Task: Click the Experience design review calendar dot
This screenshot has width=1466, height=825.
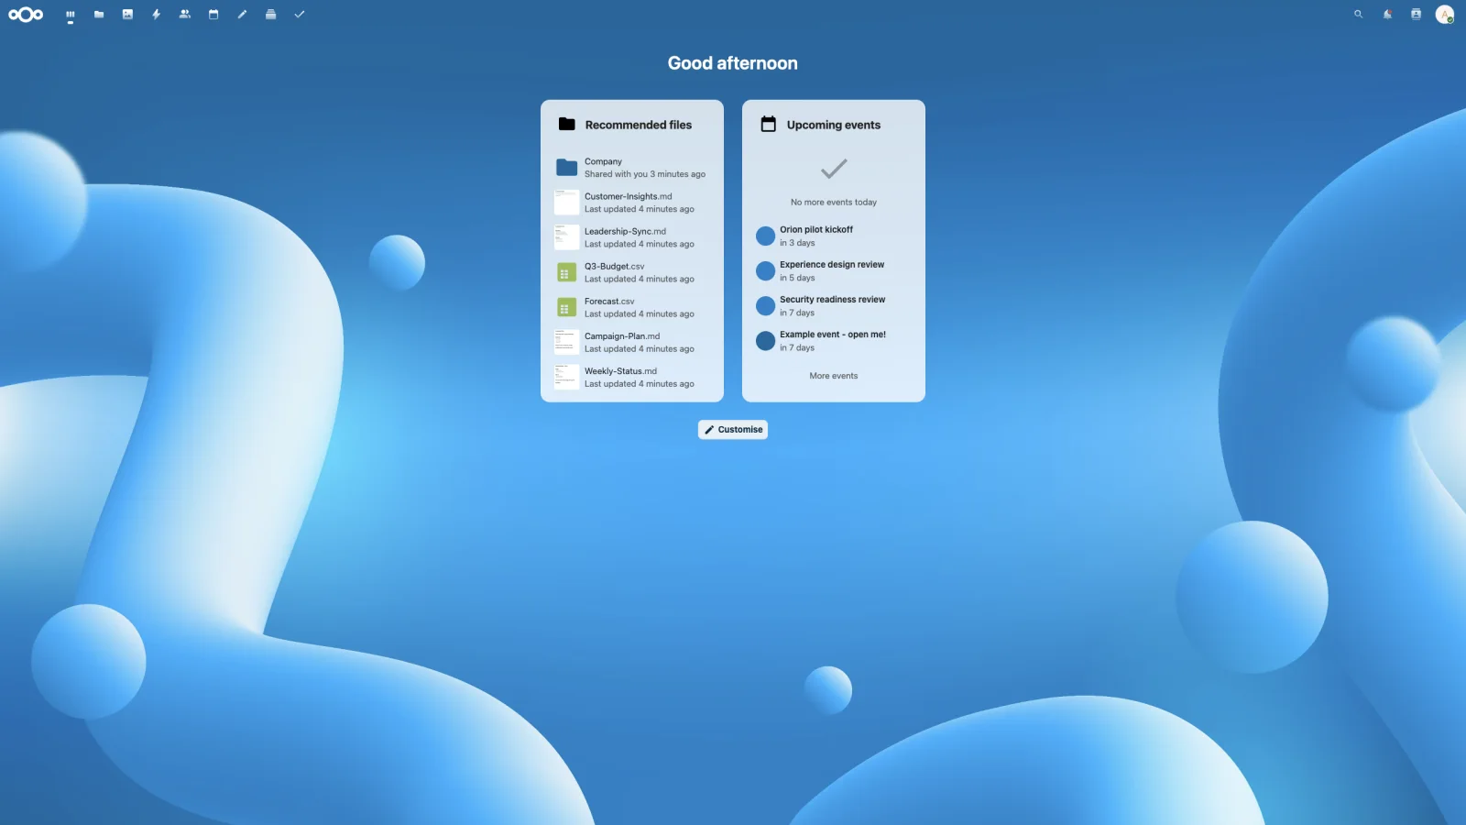Action: (766, 271)
